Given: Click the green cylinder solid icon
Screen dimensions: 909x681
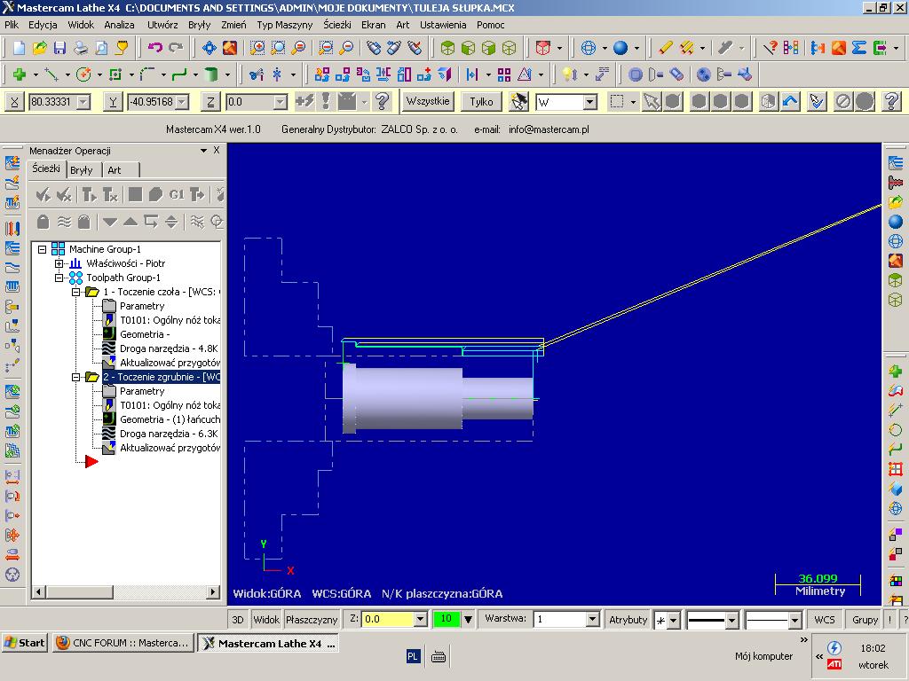Looking at the screenshot, I should (x=211, y=74).
